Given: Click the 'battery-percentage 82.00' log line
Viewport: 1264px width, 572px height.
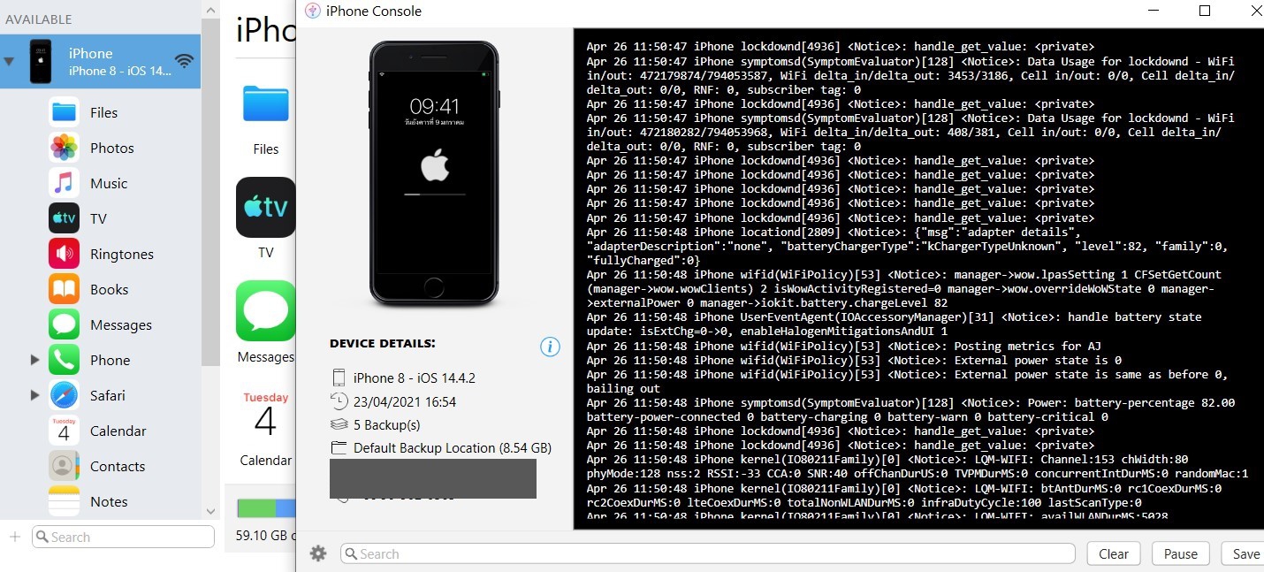Looking at the screenshot, I should tap(910, 409).
